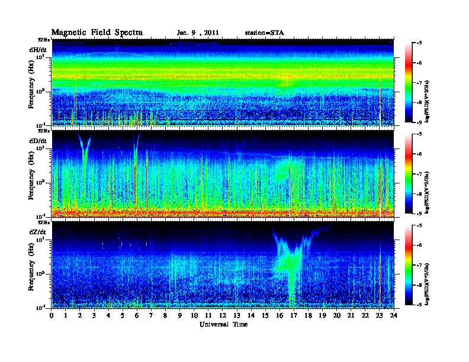This screenshot has width=469, height=362.
Task: Click hour 14 on the Universal Time axis
Action: point(251,315)
